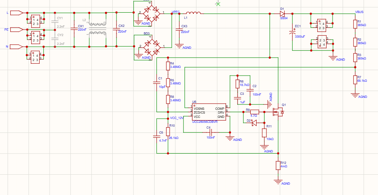
Task: Select the L input port connector
Action: pos(17,13)
